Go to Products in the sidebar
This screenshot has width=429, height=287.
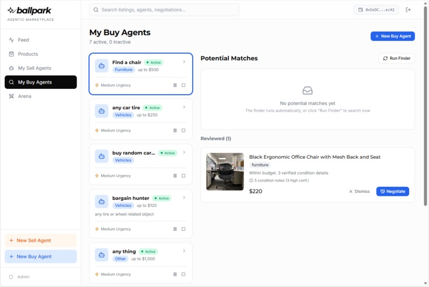pyautogui.click(x=40, y=54)
